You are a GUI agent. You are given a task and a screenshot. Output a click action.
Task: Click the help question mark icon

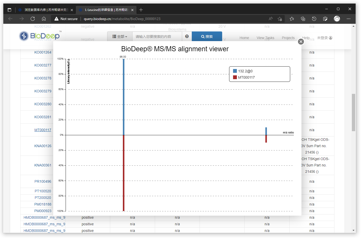pyautogui.click(x=187, y=36)
